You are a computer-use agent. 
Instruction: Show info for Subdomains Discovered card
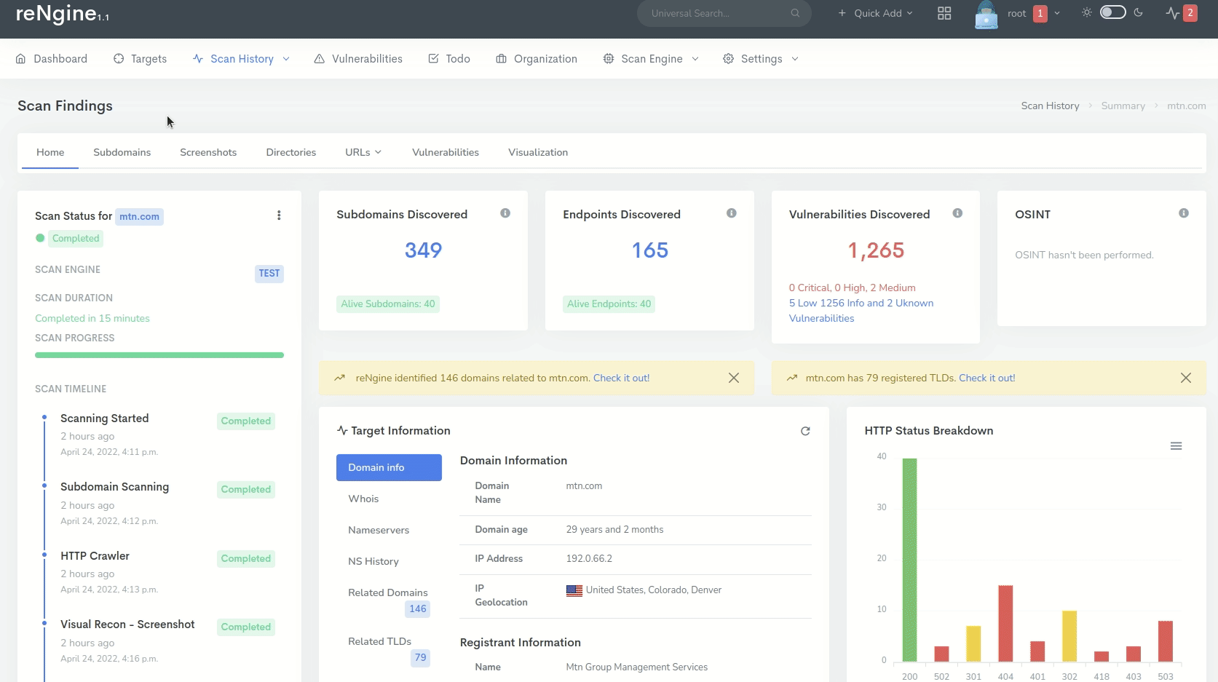pos(505,213)
